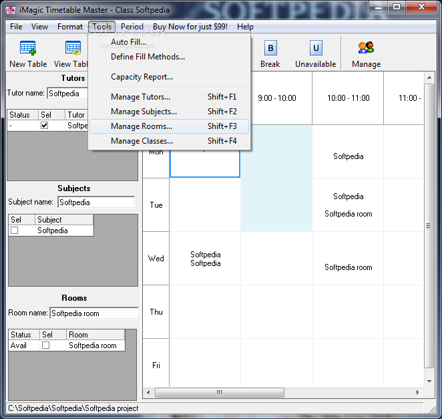442x419 pixels.
Task: Select Wednesday 10:00 - 11:00 Softpedia room cell
Action: (x=348, y=259)
